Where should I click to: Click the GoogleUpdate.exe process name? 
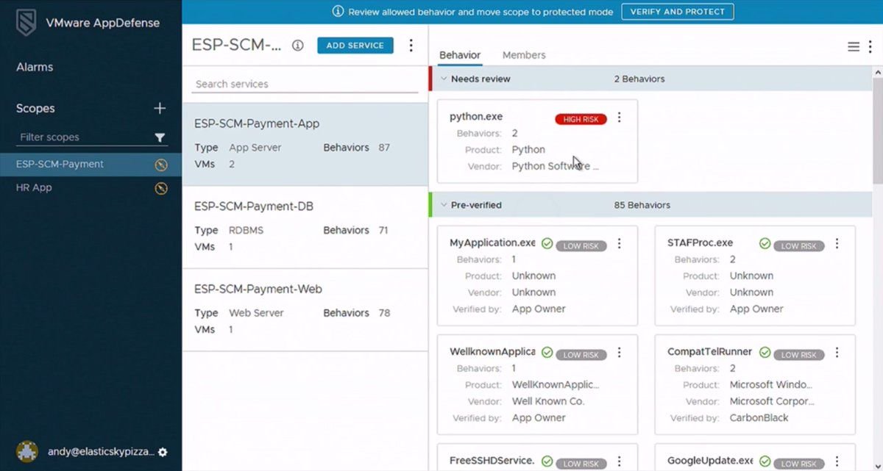[710, 461]
